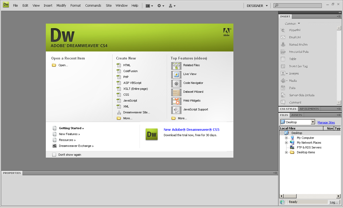Click the Dreamweaver CS5 promo logo
Image resolution: width=343 pixels, height=208 pixels.
coord(152,134)
